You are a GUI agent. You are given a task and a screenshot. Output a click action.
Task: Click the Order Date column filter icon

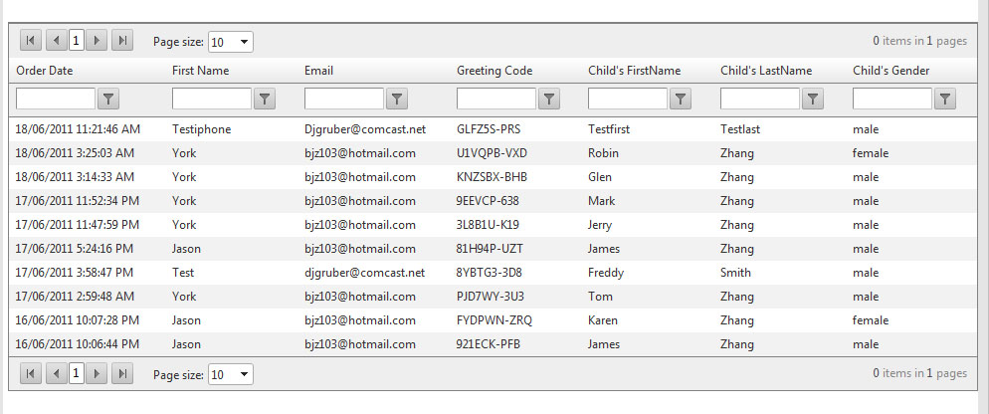point(109,99)
